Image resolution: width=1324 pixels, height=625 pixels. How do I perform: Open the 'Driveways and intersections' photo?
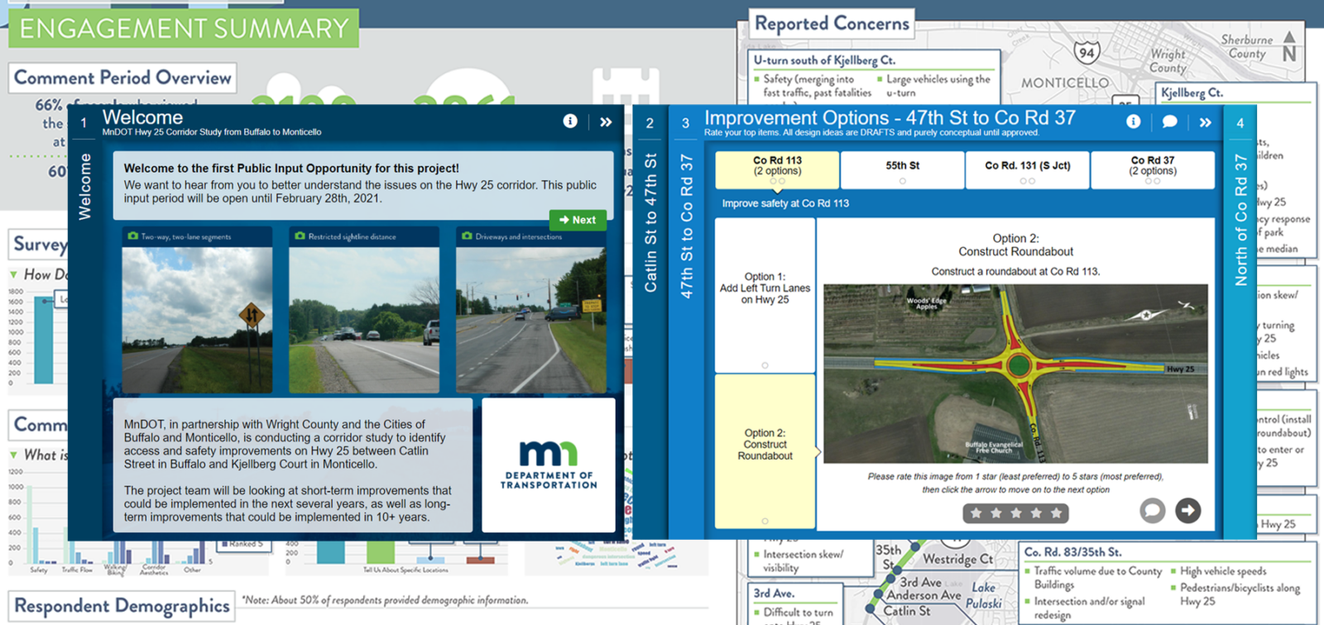click(531, 320)
